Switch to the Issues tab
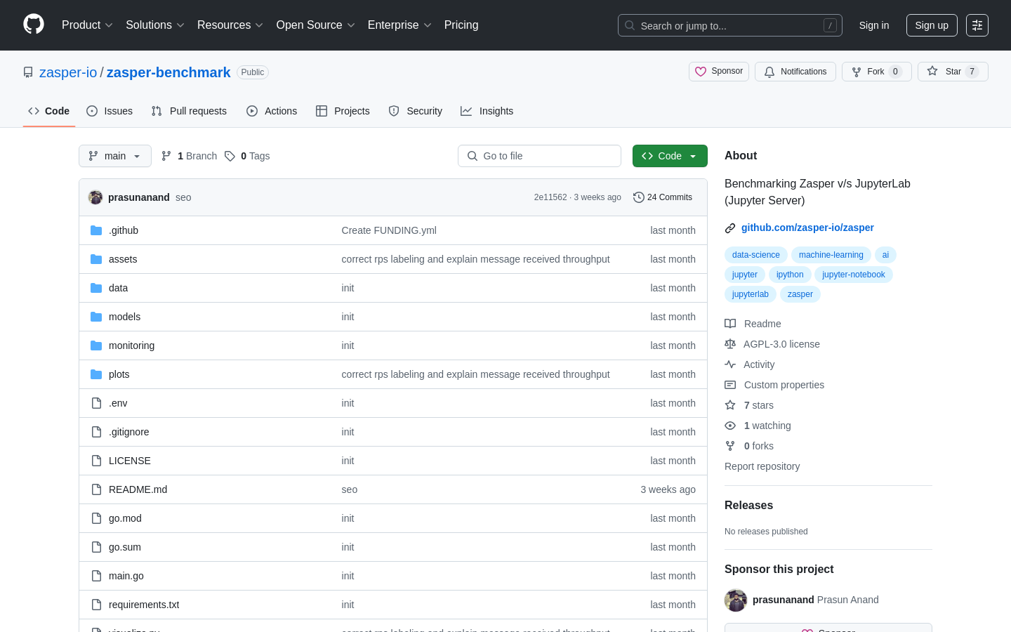The image size is (1011, 632). (x=110, y=111)
